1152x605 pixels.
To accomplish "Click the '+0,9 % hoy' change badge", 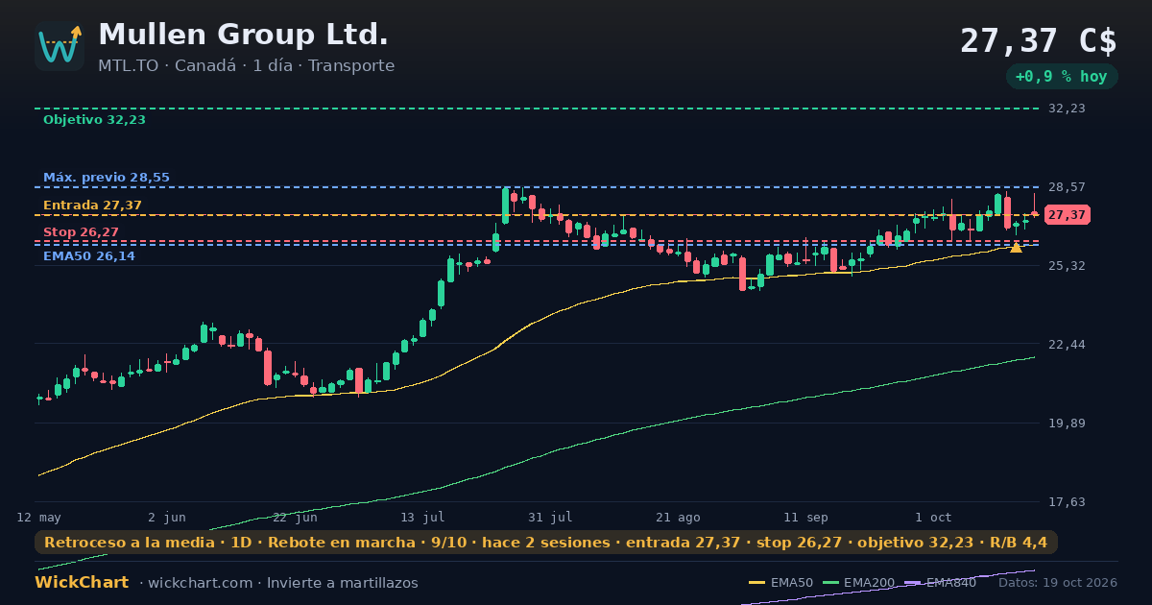I will coord(1062,77).
